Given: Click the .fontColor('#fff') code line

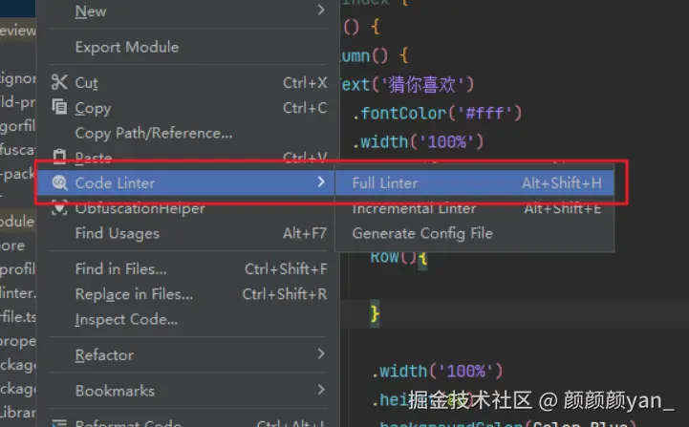Looking at the screenshot, I should 438,114.
